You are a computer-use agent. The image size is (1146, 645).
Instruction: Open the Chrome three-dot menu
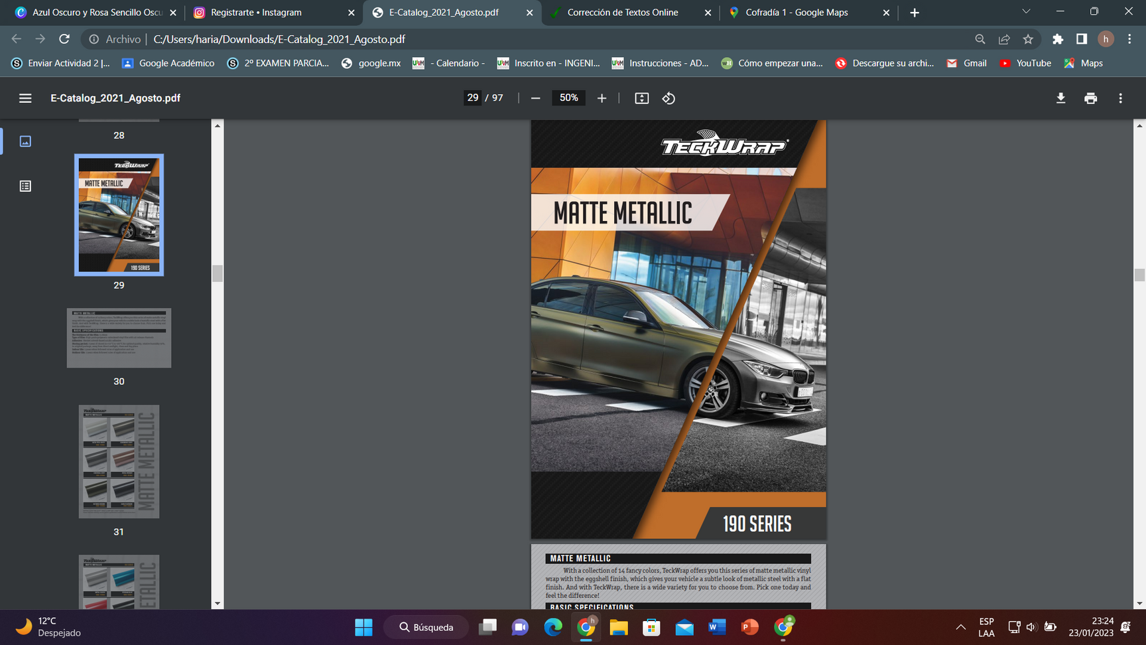click(1129, 39)
